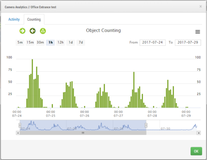Choose the 15m interval button
Screen dimensions: 207x160
click(30, 43)
